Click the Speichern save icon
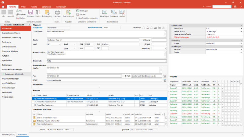Image resolution: width=244 pixels, height=137 pixels. pos(30,12)
